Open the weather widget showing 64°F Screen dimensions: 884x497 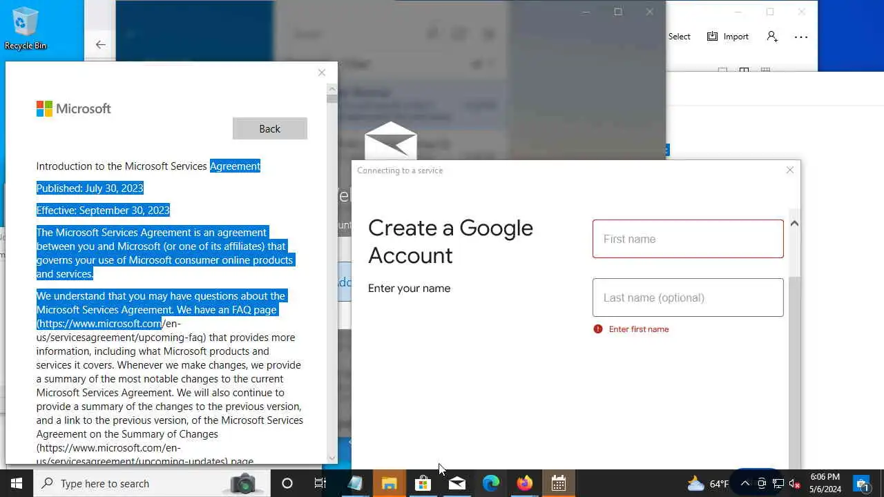pos(708,483)
